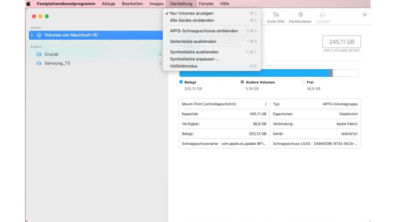The height and width of the screenshot is (222, 396).
Task: Click the grey other-volumes segment of the storage bar
Action: click(331, 73)
